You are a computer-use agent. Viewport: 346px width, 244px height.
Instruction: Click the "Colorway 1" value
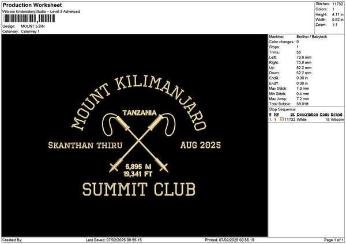(x=30, y=31)
